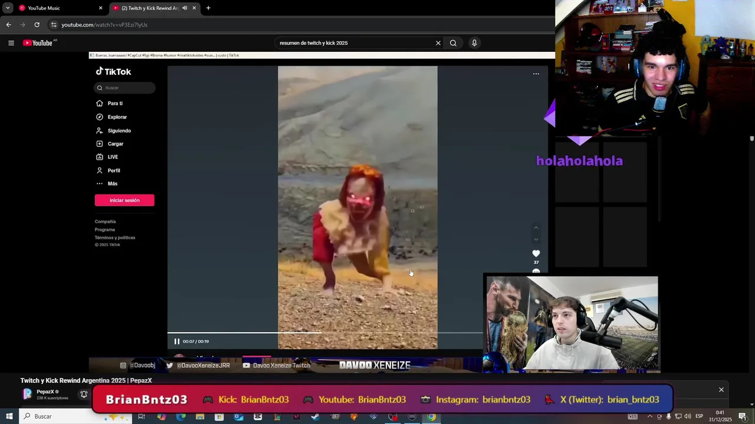Go back with the browser back arrow
This screenshot has width=755, height=424.
click(8, 25)
